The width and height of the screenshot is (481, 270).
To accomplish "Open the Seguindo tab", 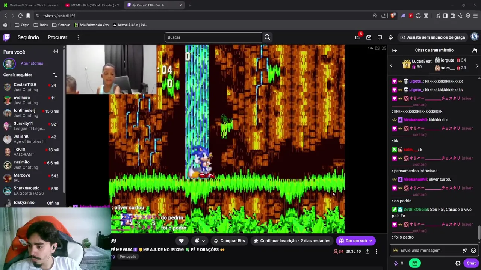I will 28,37.
